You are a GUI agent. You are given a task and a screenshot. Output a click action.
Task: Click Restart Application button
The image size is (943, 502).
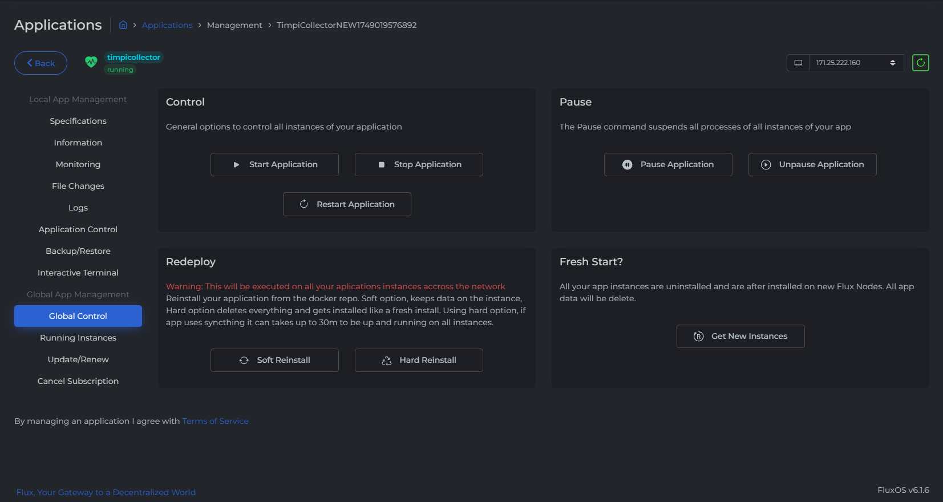coord(347,204)
